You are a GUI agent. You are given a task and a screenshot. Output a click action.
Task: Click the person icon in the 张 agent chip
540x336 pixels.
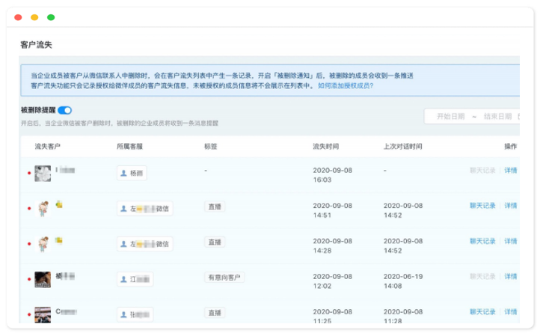124,314
